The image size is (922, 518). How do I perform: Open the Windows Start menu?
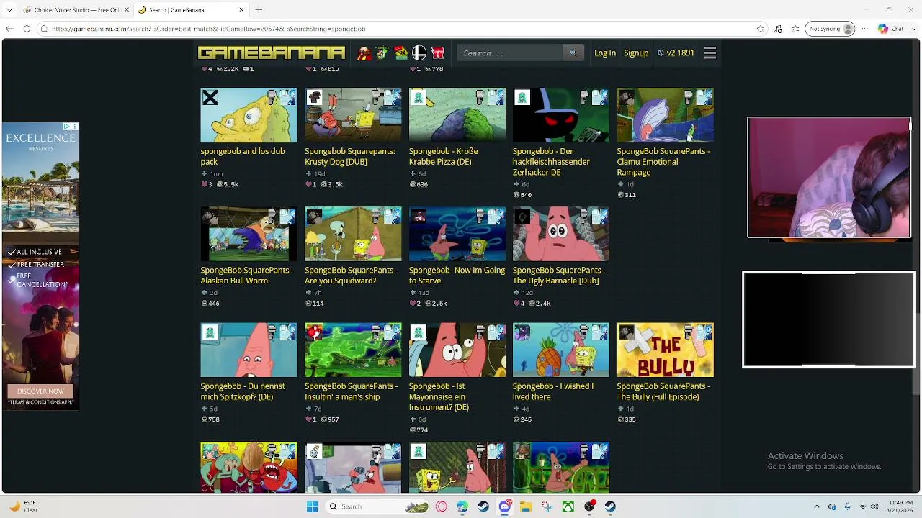pyautogui.click(x=312, y=506)
